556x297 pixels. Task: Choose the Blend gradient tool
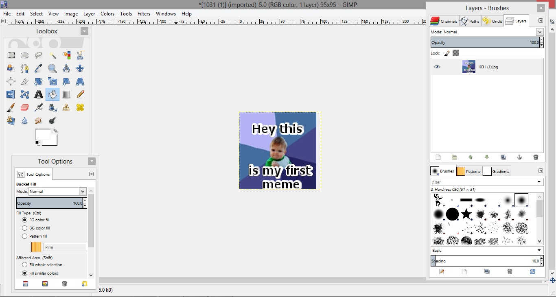[x=66, y=94]
